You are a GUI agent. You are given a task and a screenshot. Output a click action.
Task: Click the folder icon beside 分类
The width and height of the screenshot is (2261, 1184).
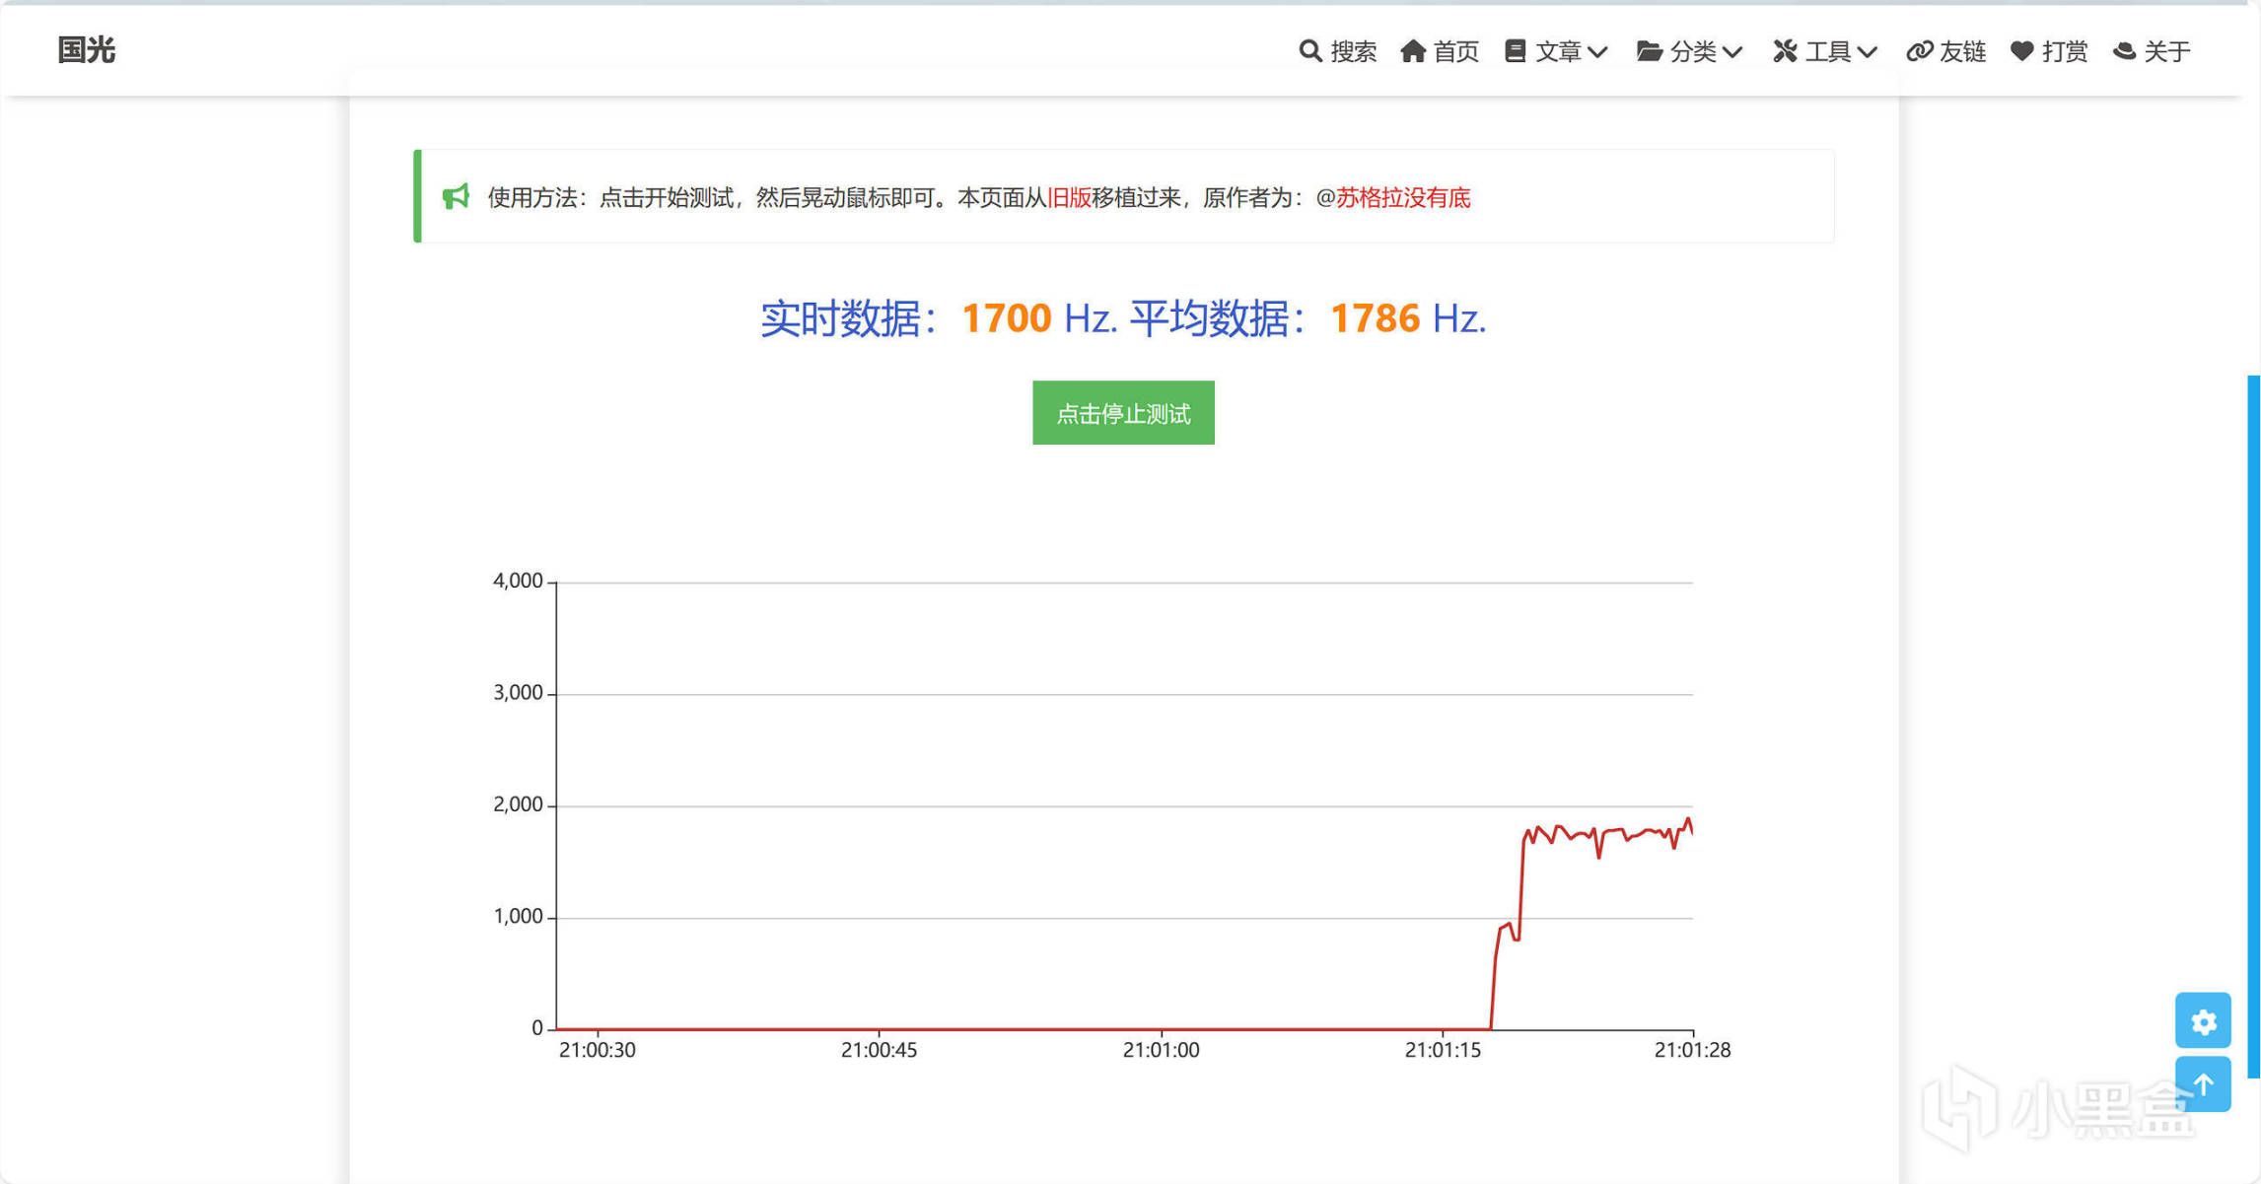1649,50
